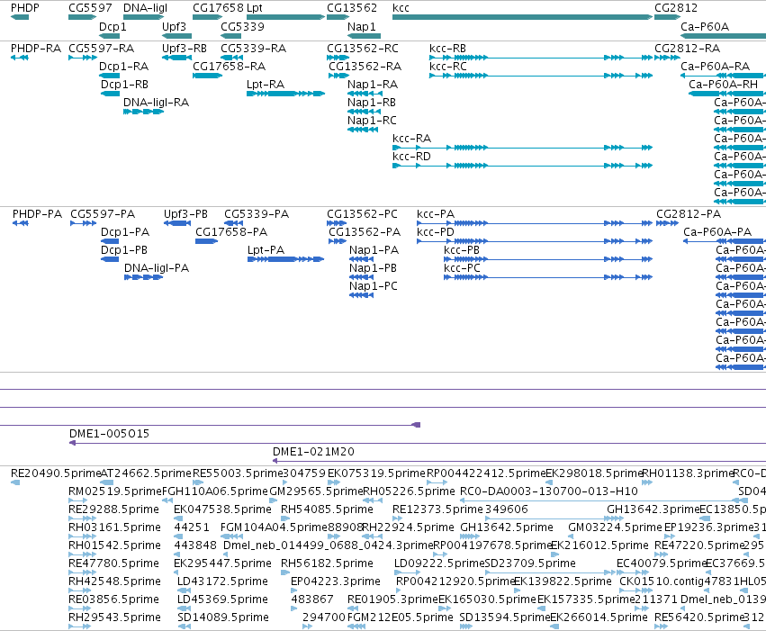This screenshot has width=766, height=631.
Task: Click the RC0-DA0003-130700-013-H10 EST
Action: 600,500
